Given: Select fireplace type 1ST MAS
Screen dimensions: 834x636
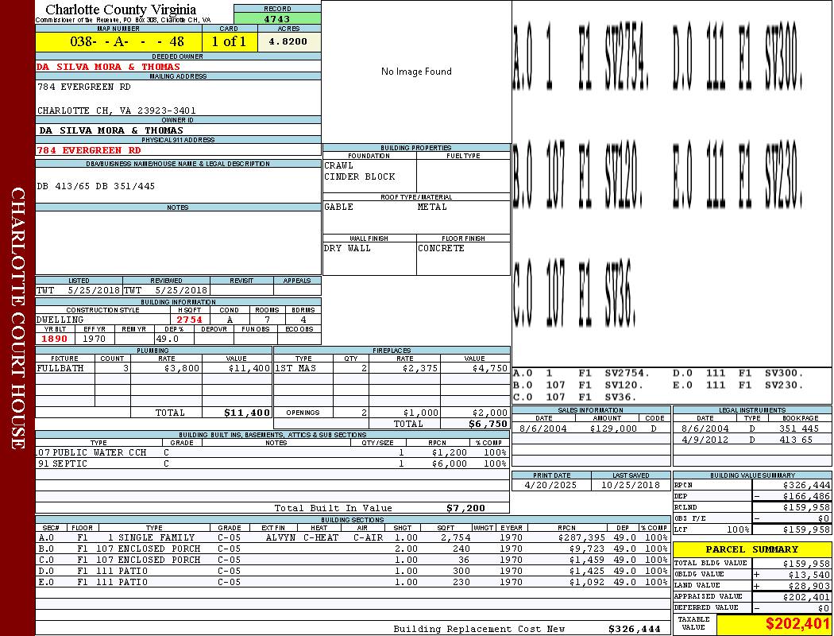Looking at the screenshot, I should pyautogui.click(x=295, y=368).
